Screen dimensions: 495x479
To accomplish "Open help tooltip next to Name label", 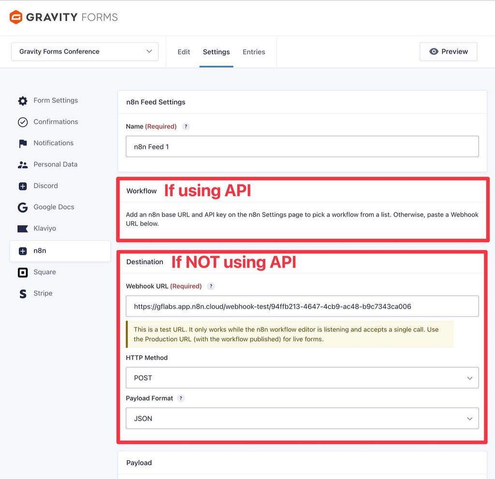I will click(x=186, y=126).
